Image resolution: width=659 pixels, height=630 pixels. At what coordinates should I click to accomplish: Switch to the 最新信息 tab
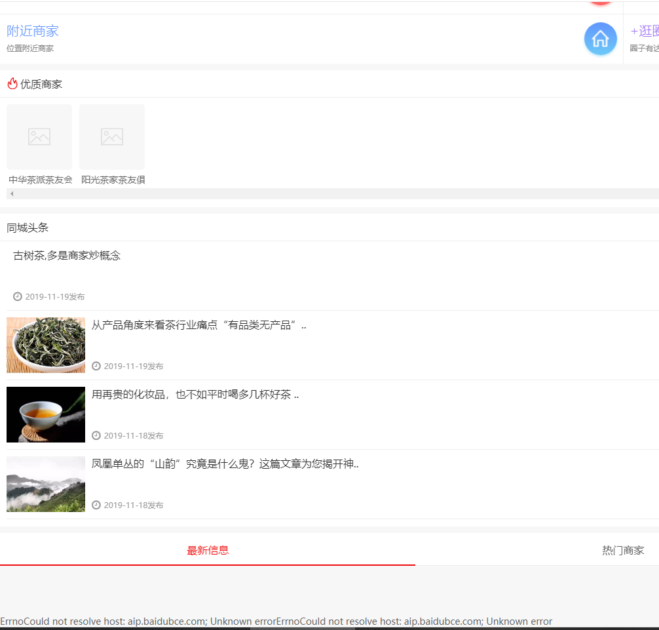point(208,550)
